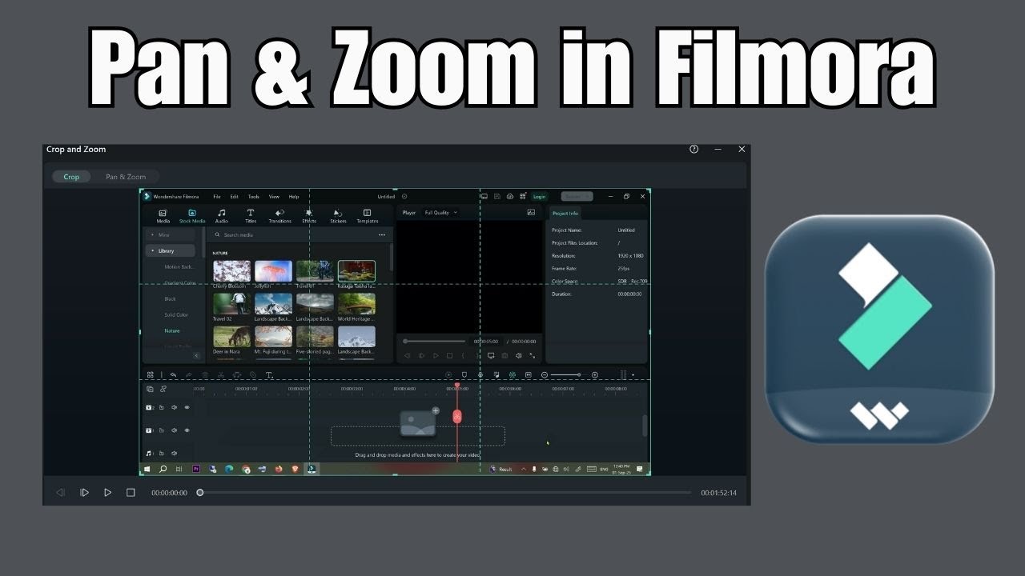
Task: Select the Deer in Nara thumbnail
Action: (x=232, y=337)
